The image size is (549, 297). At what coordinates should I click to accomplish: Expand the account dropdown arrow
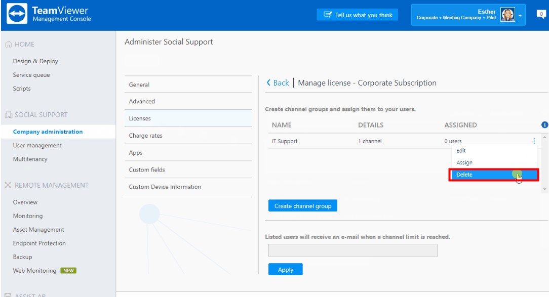(x=520, y=16)
